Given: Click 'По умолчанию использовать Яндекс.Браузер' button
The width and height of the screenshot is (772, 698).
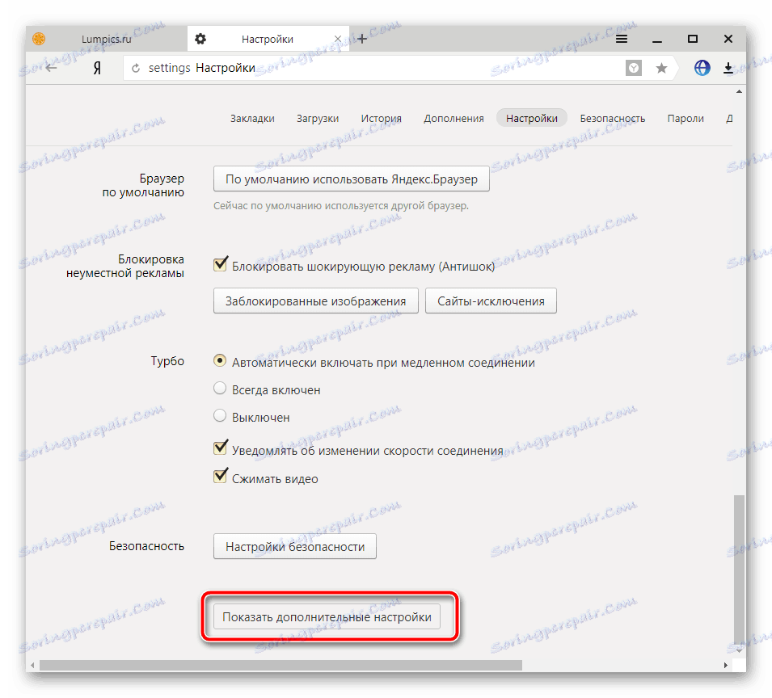Looking at the screenshot, I should coord(351,179).
